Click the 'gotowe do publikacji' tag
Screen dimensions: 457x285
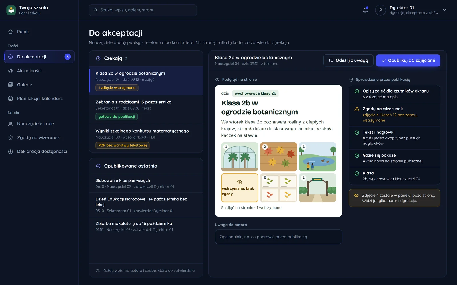click(x=117, y=117)
